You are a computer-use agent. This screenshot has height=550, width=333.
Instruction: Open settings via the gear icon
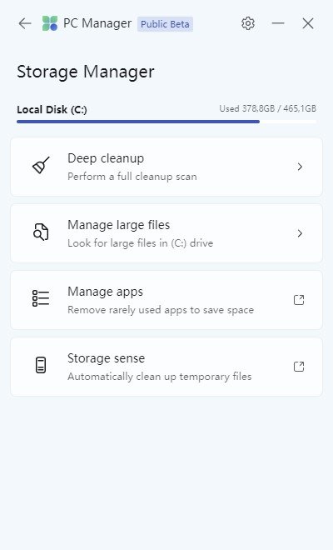tap(248, 23)
